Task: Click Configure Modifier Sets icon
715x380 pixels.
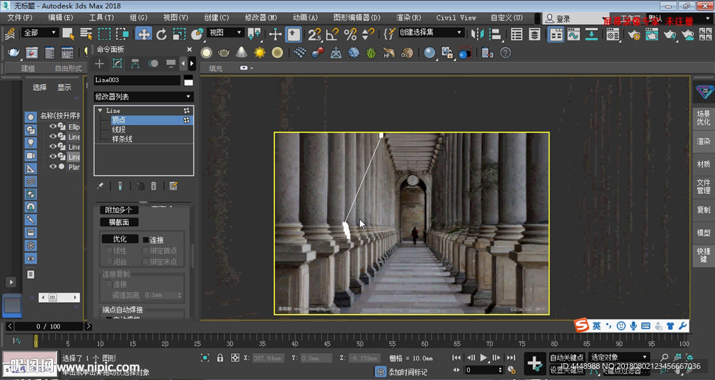Action: [173, 185]
